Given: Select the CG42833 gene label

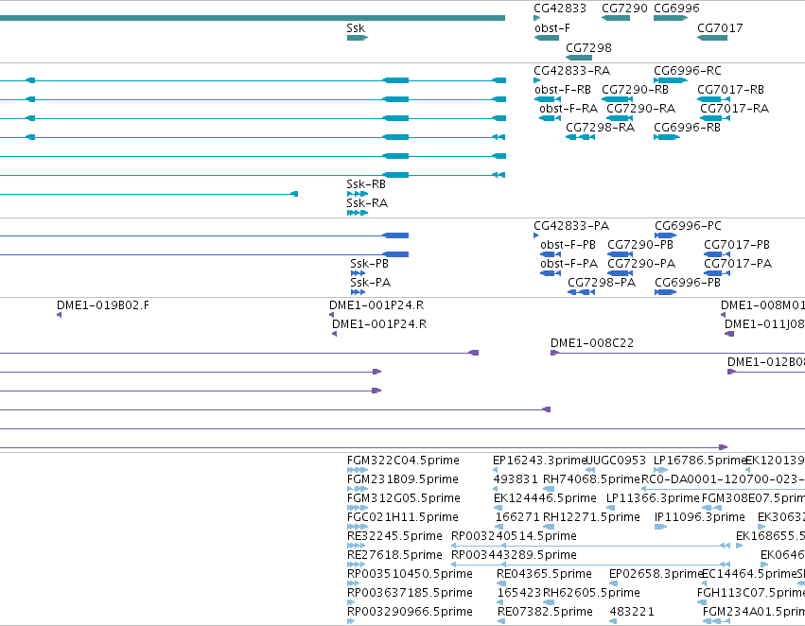Looking at the screenshot, I should point(560,9).
